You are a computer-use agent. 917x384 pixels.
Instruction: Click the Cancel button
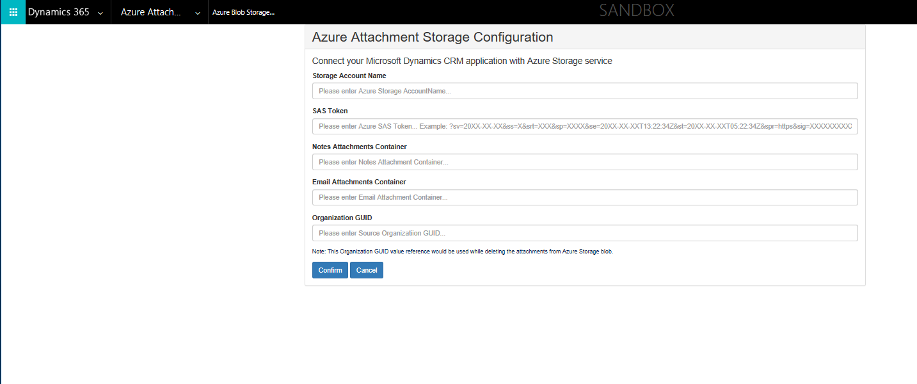pyautogui.click(x=366, y=269)
